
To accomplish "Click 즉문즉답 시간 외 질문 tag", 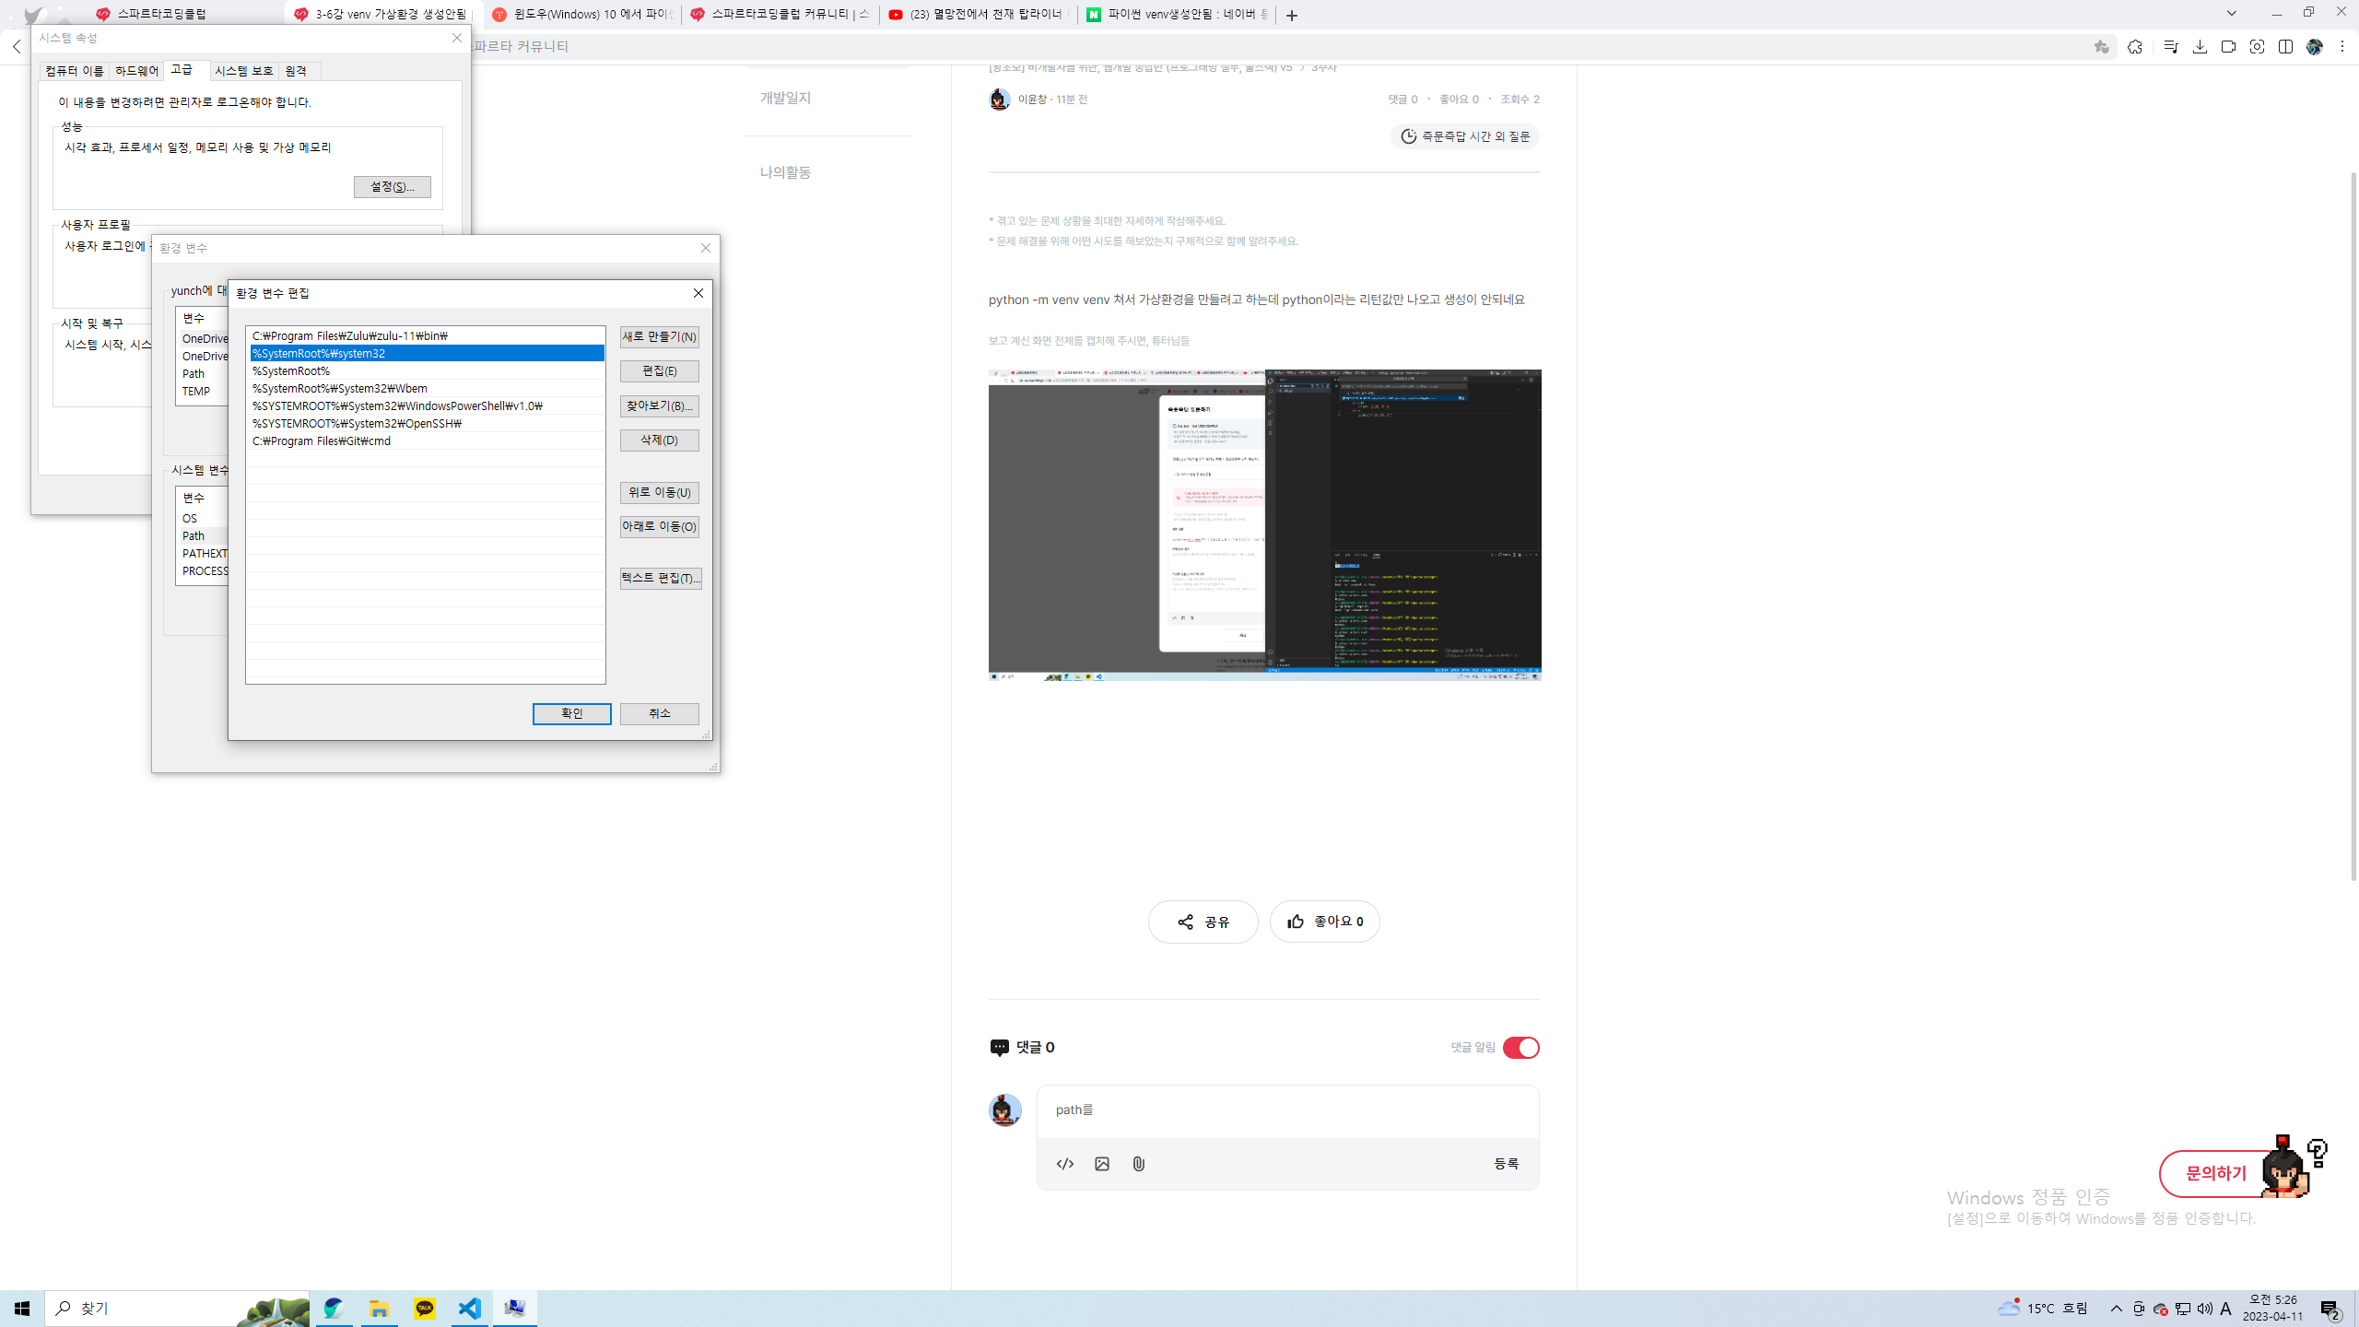I will point(1465,136).
